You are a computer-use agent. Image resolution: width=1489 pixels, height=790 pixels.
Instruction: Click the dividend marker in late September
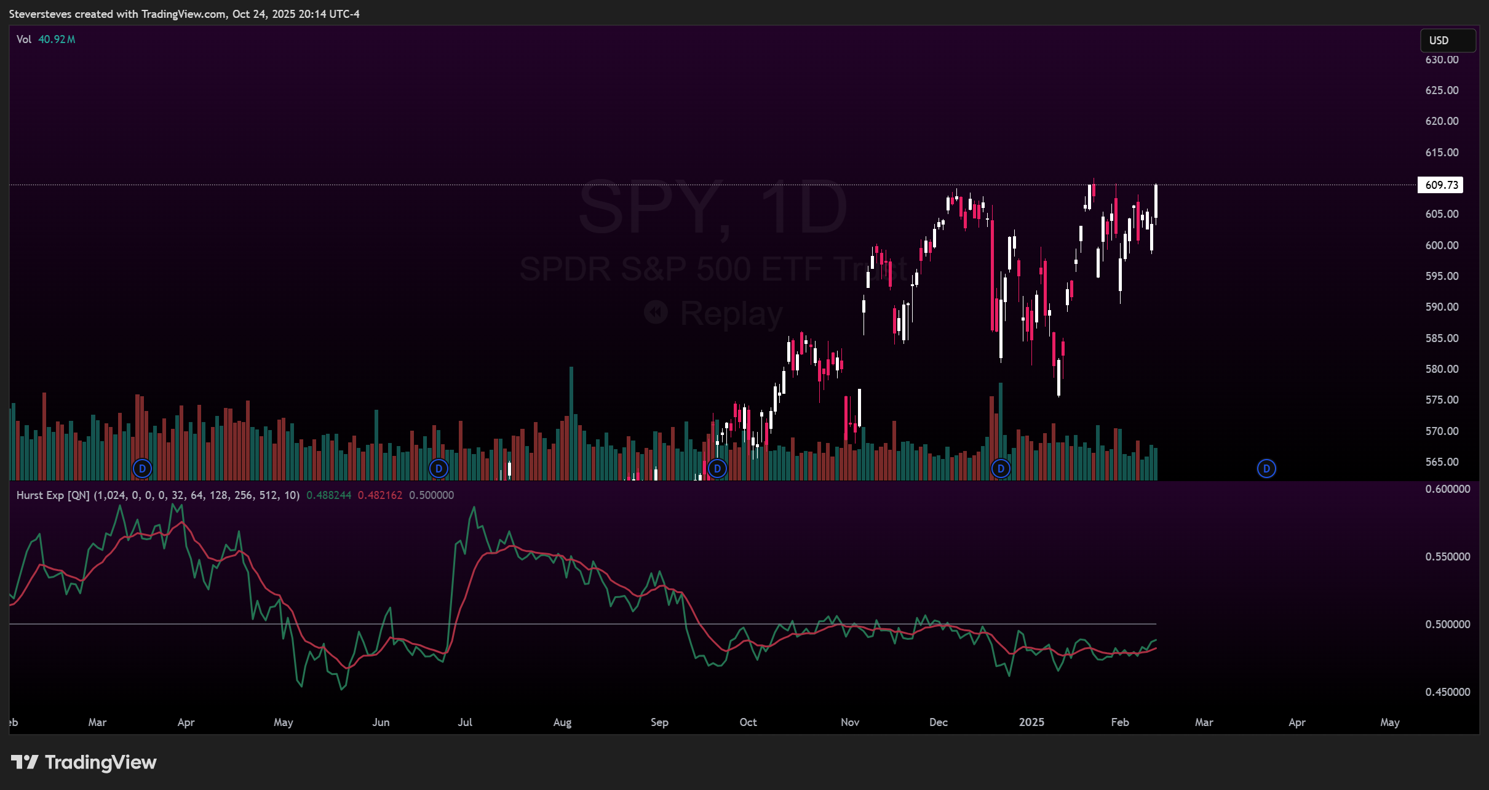pyautogui.click(x=717, y=469)
